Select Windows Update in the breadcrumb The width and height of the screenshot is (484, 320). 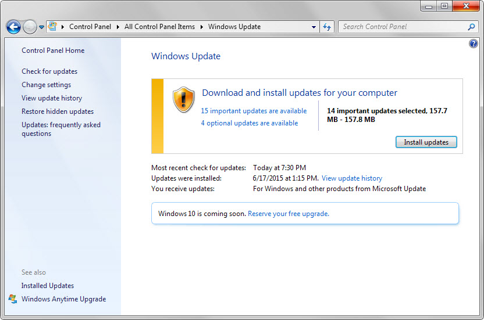coord(234,27)
